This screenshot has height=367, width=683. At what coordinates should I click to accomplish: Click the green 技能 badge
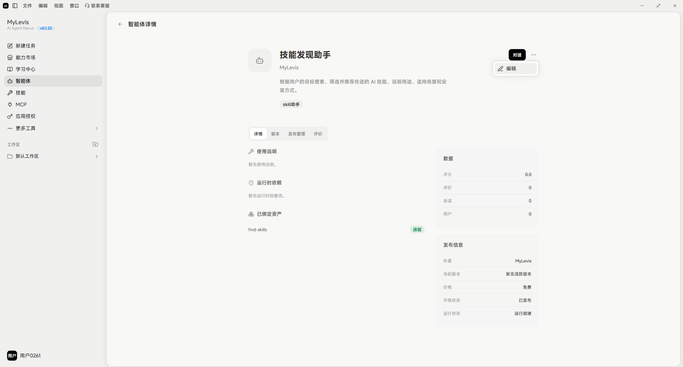pyautogui.click(x=417, y=230)
